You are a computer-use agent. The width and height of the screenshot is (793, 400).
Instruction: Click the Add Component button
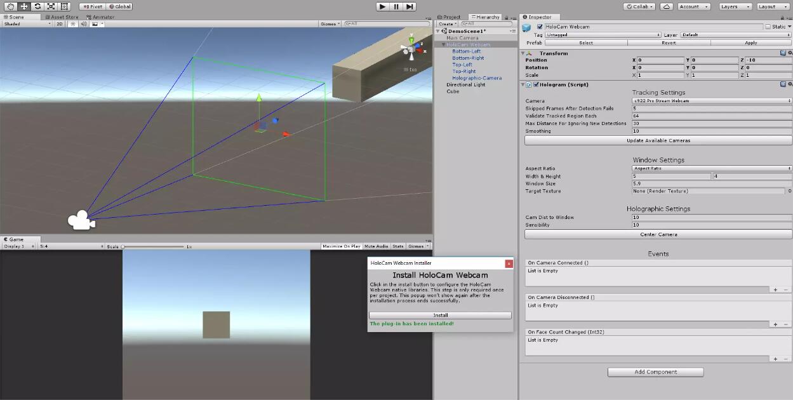656,372
